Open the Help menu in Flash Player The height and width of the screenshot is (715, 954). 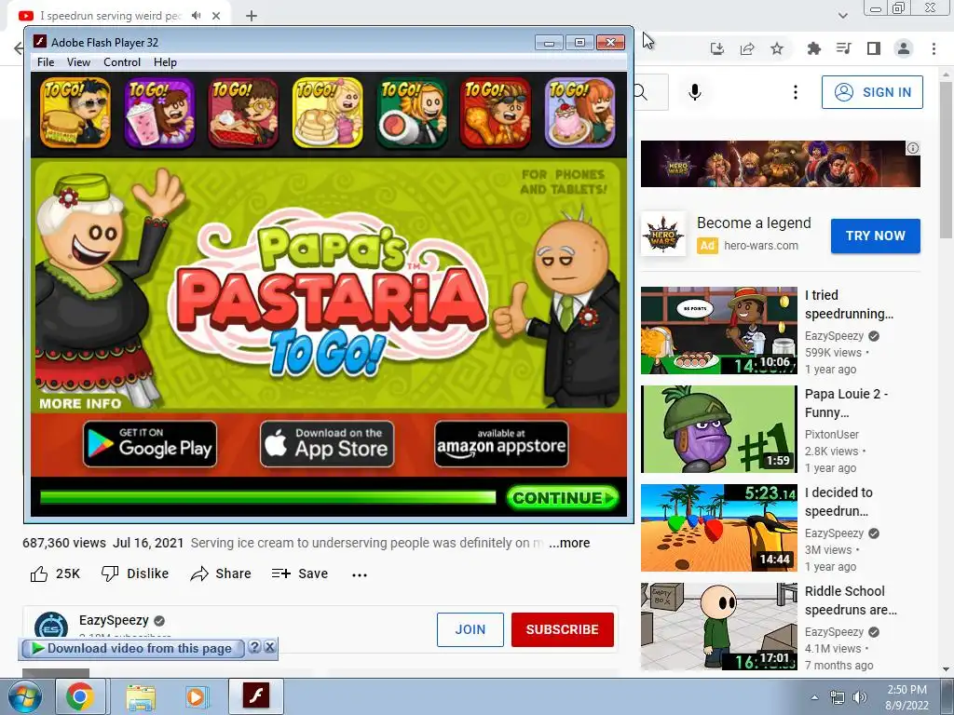click(x=165, y=62)
